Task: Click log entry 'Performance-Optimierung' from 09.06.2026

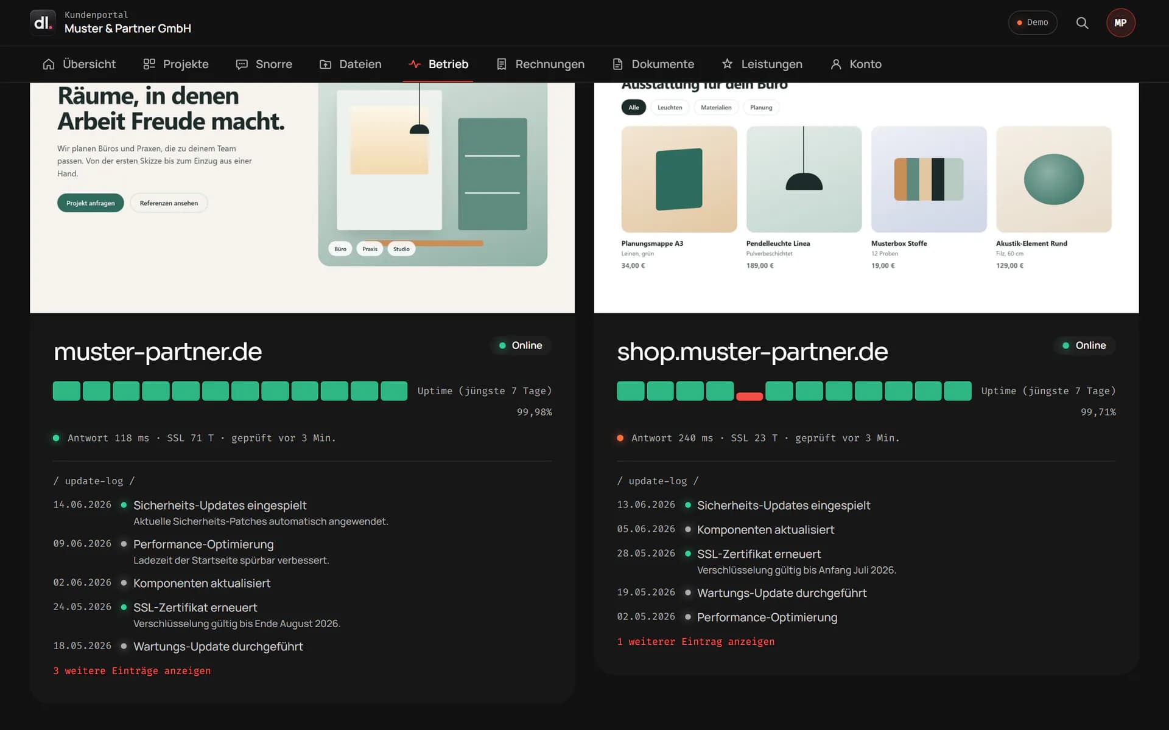Action: [x=203, y=544]
